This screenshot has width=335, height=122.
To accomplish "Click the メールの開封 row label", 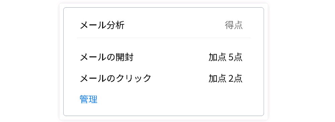I will [107, 57].
